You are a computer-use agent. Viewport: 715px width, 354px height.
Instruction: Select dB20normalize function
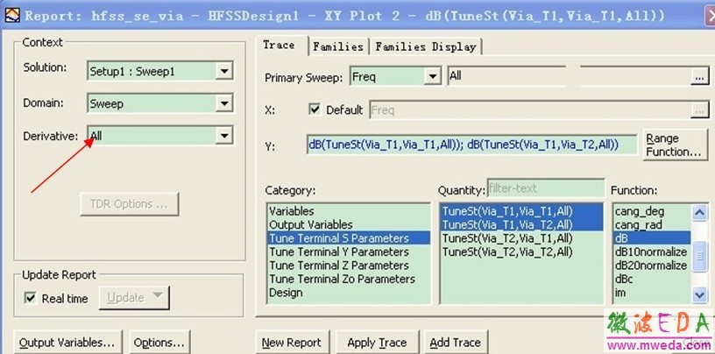[652, 265]
